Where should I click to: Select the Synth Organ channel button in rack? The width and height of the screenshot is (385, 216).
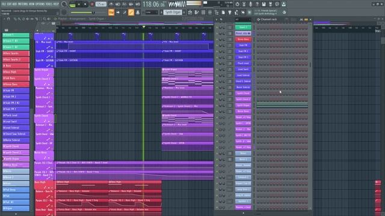click(243, 106)
